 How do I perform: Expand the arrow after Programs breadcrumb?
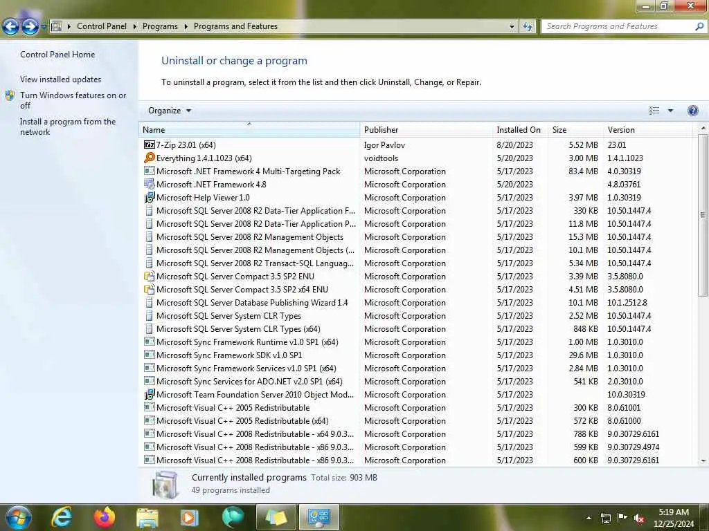186,27
